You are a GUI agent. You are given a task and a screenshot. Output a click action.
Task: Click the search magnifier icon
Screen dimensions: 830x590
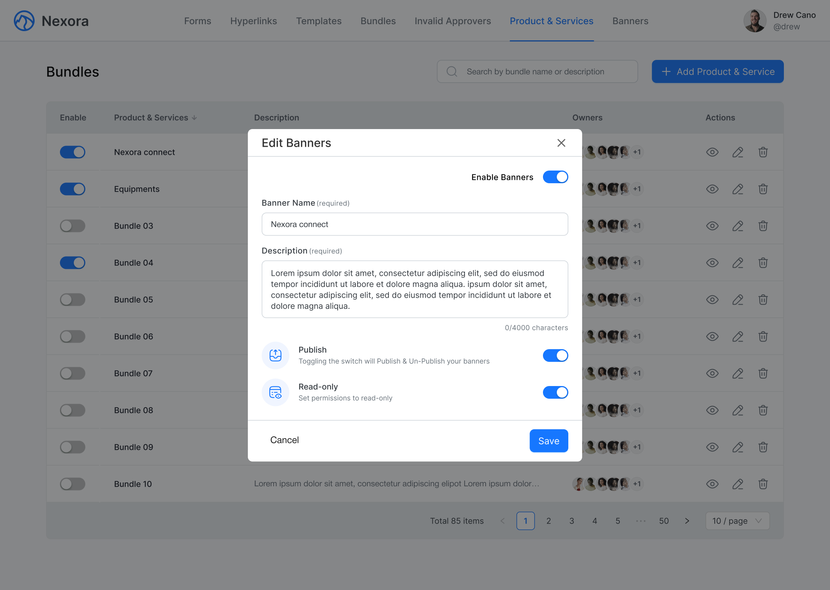pyautogui.click(x=452, y=71)
